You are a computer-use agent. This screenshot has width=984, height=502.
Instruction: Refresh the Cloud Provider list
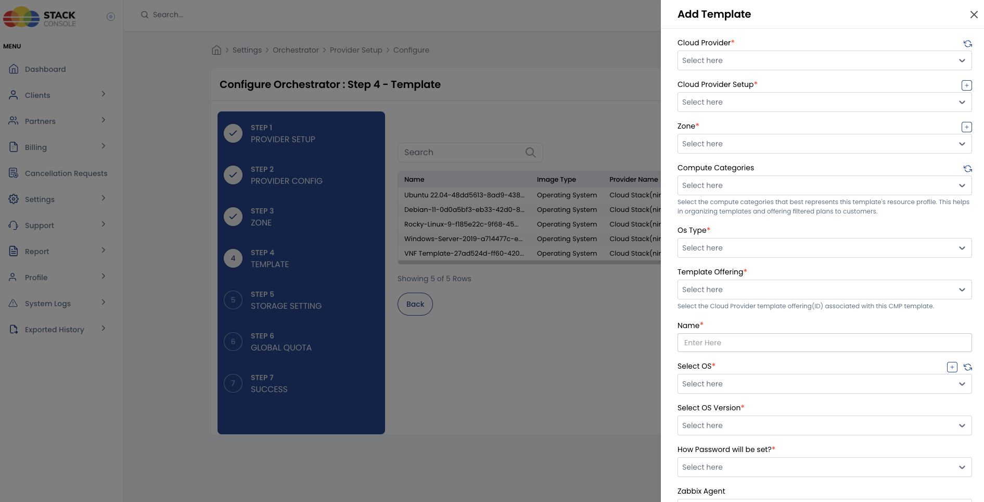pyautogui.click(x=967, y=44)
